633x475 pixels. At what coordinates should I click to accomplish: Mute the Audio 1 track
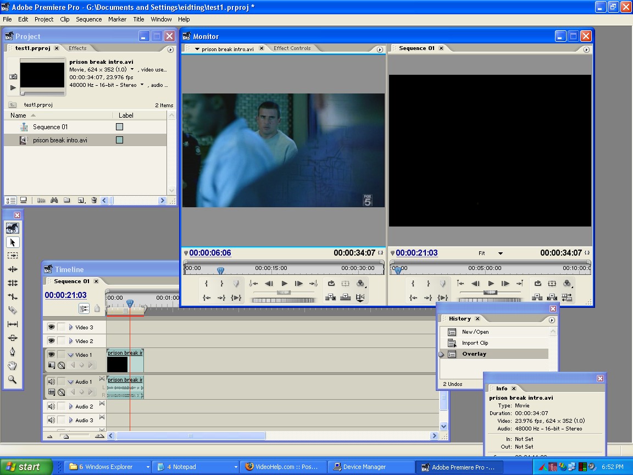pyautogui.click(x=51, y=382)
